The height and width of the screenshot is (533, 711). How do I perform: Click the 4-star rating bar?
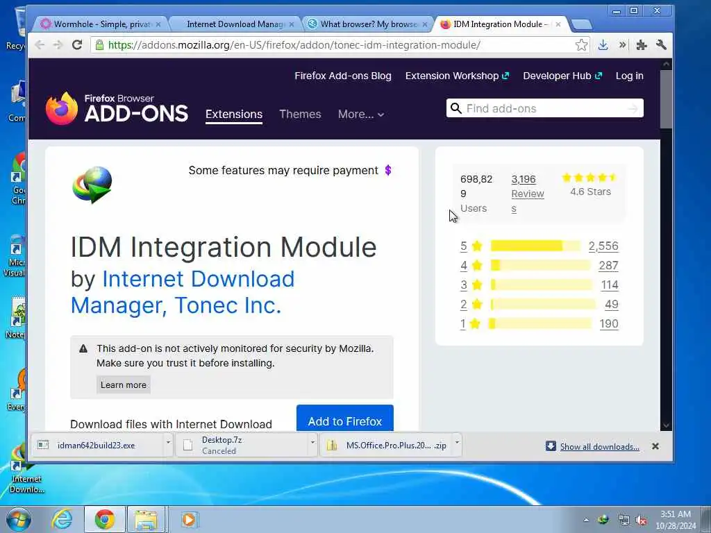[x=540, y=266]
